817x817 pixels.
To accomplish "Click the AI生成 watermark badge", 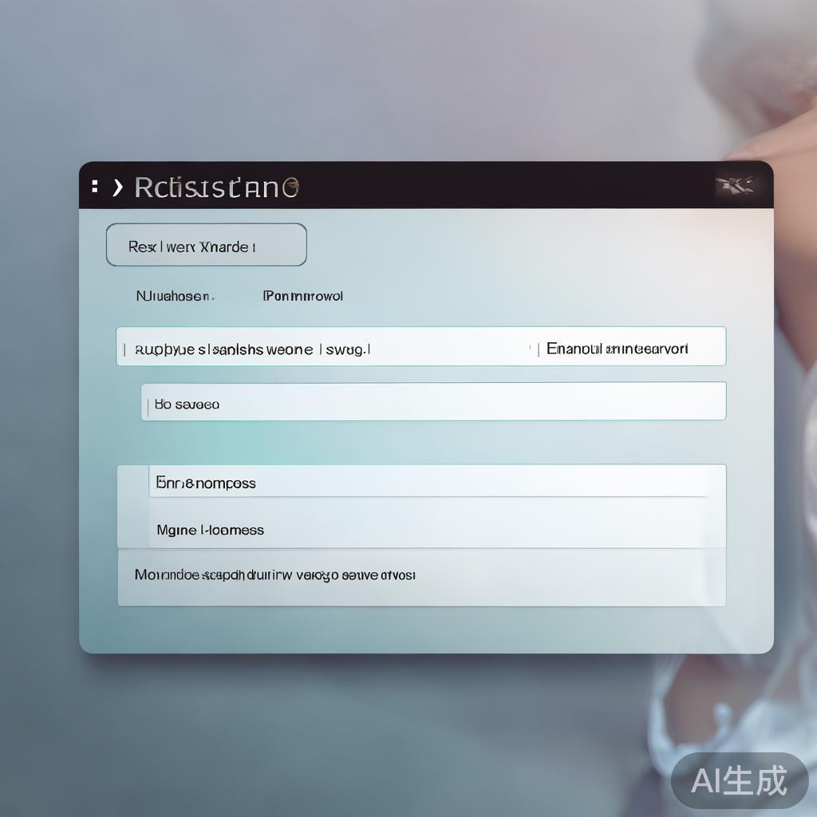I will click(x=740, y=780).
